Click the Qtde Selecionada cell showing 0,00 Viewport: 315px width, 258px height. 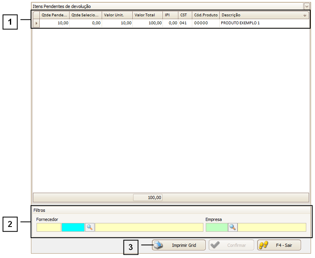pyautogui.click(x=85, y=23)
